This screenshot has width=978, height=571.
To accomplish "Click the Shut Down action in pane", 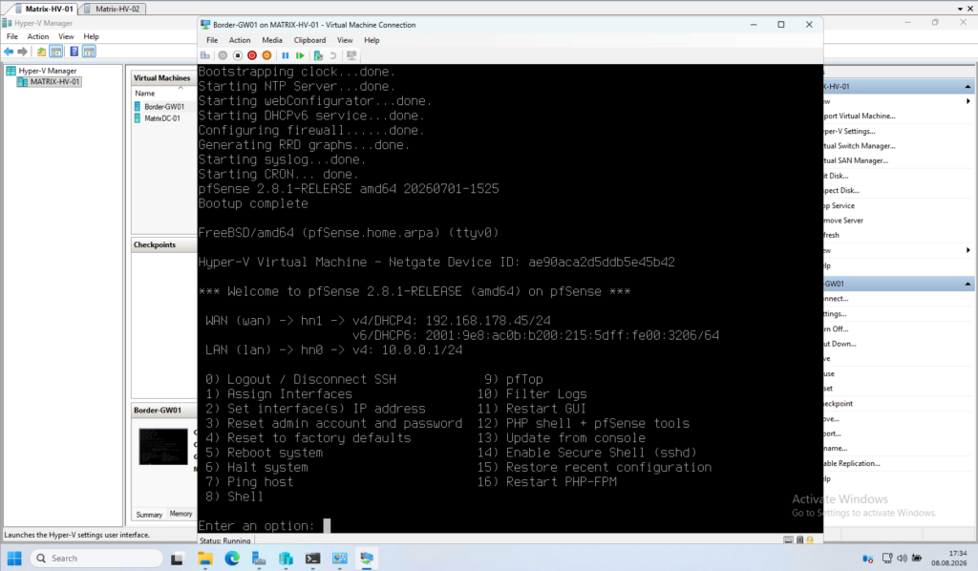I will [840, 344].
